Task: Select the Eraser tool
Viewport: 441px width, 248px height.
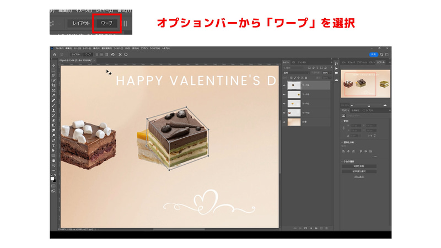Action: pyautogui.click(x=53, y=120)
